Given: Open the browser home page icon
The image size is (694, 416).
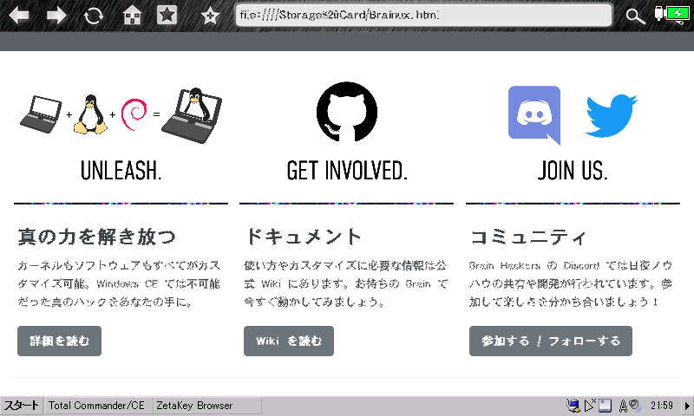Looking at the screenshot, I should [132, 16].
